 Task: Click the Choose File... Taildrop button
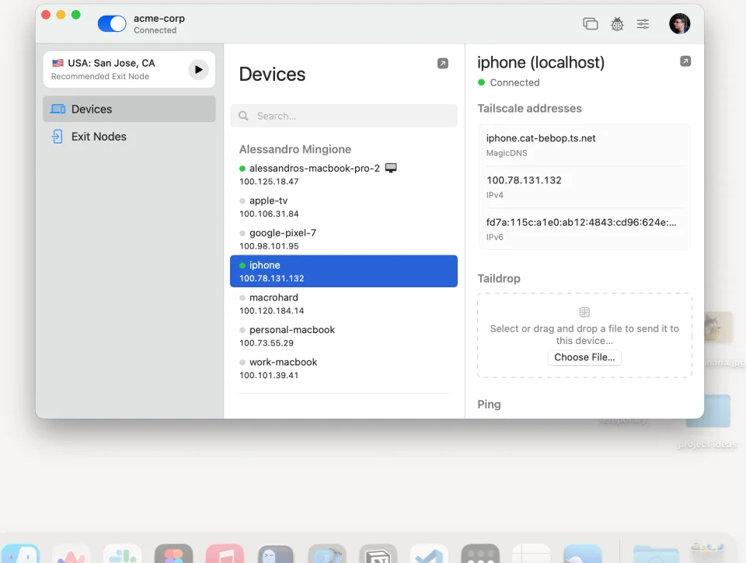click(584, 357)
